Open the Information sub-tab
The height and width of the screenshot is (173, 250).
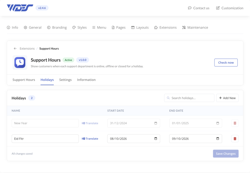[x=86, y=80]
